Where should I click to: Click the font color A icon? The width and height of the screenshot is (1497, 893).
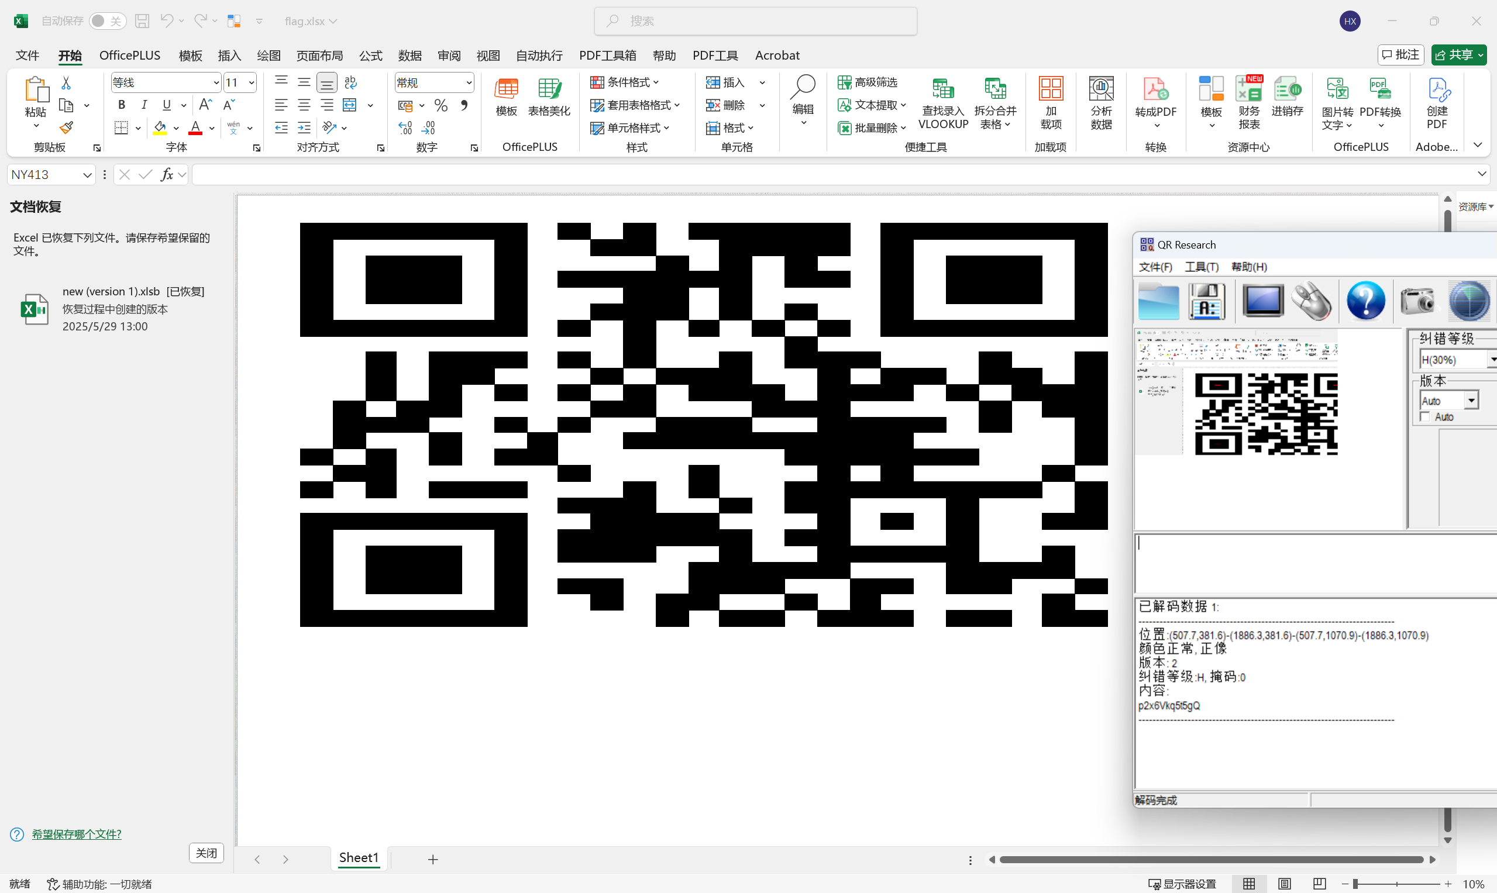click(x=195, y=127)
